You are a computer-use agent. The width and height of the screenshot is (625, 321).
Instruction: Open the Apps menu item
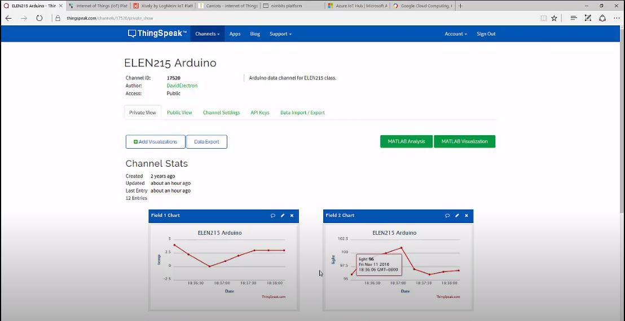[235, 34]
